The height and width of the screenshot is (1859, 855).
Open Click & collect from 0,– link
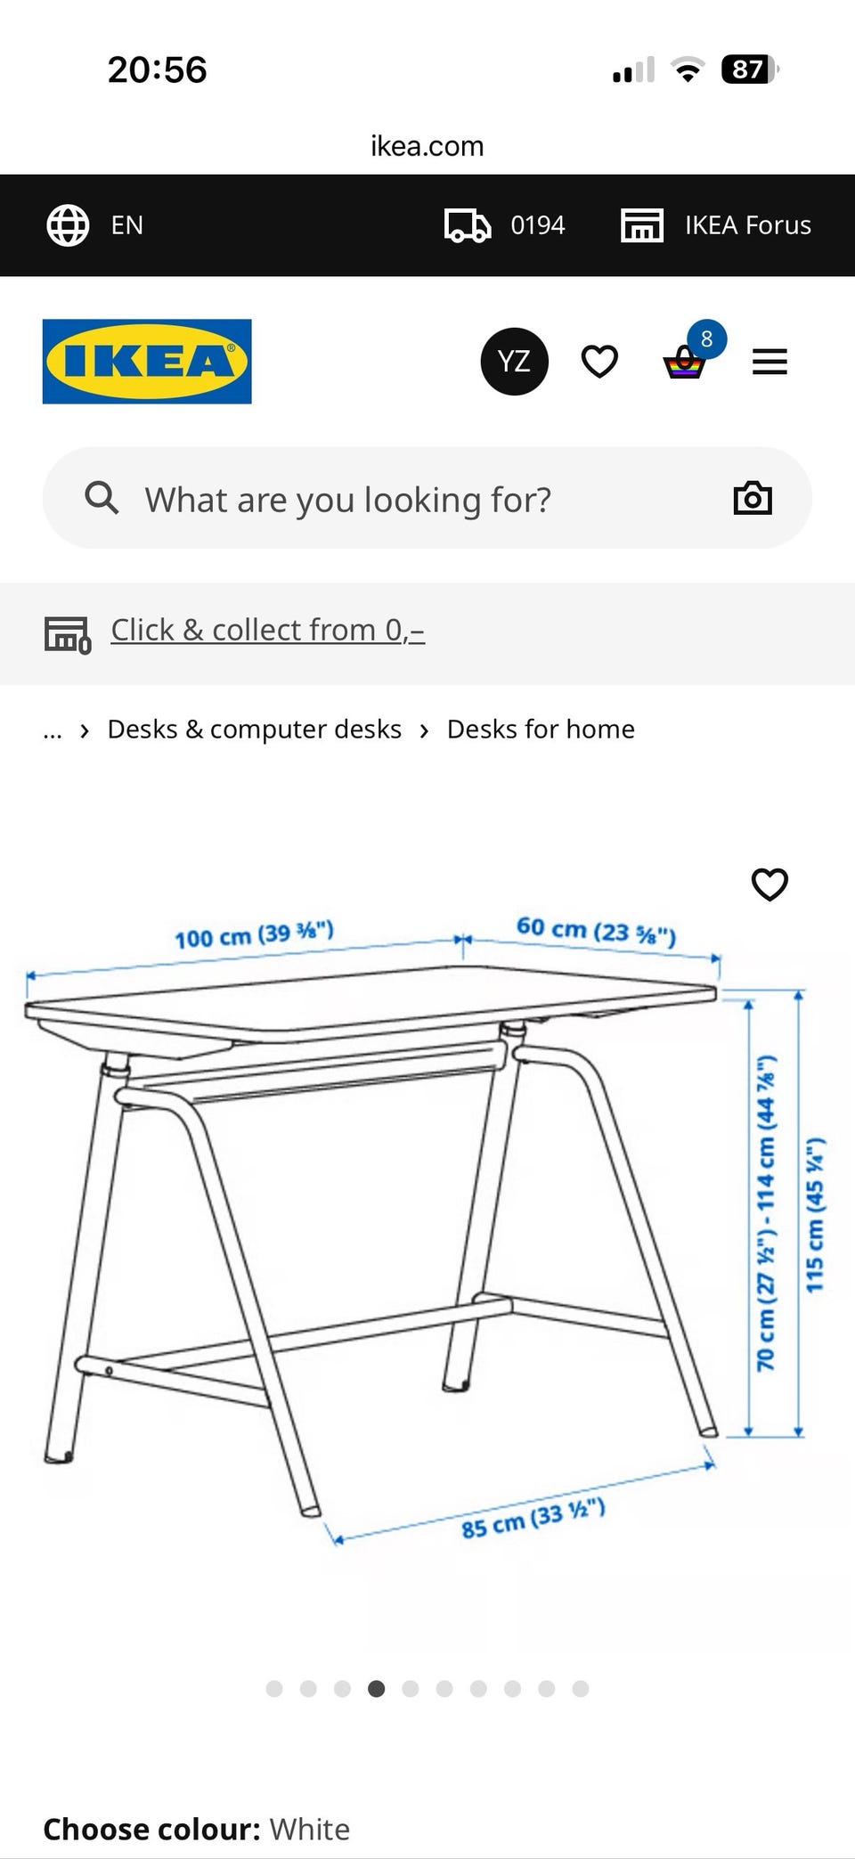[267, 630]
